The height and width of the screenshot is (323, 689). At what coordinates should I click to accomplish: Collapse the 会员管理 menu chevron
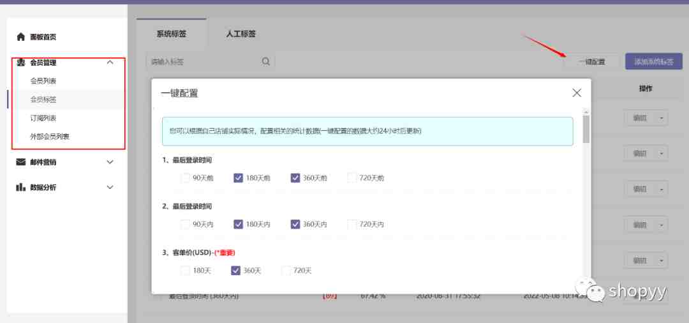click(x=110, y=63)
